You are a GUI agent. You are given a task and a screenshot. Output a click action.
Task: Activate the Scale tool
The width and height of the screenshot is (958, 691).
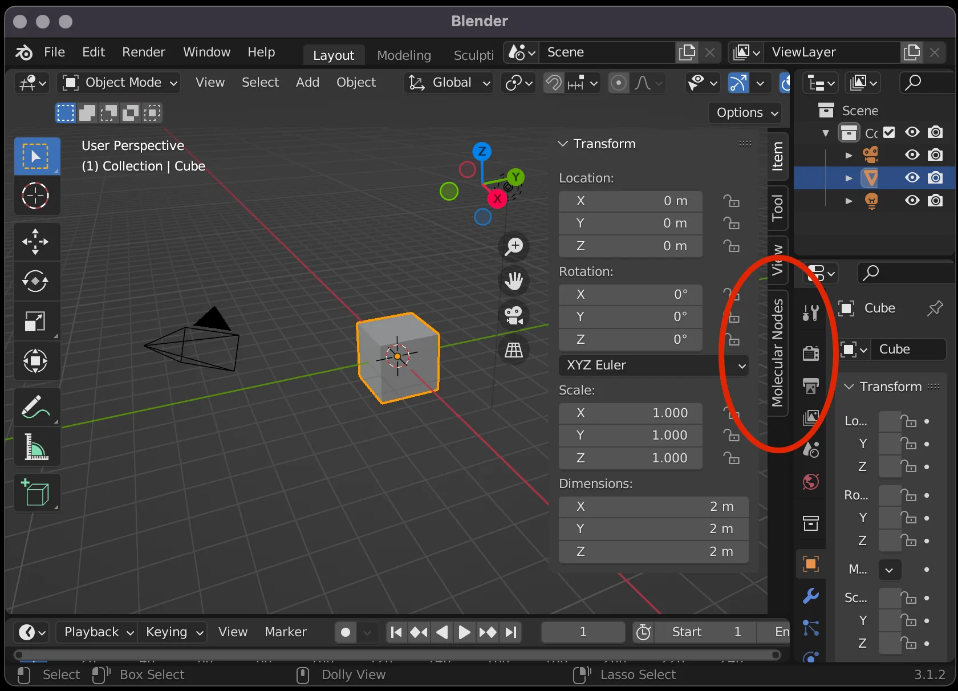36,321
